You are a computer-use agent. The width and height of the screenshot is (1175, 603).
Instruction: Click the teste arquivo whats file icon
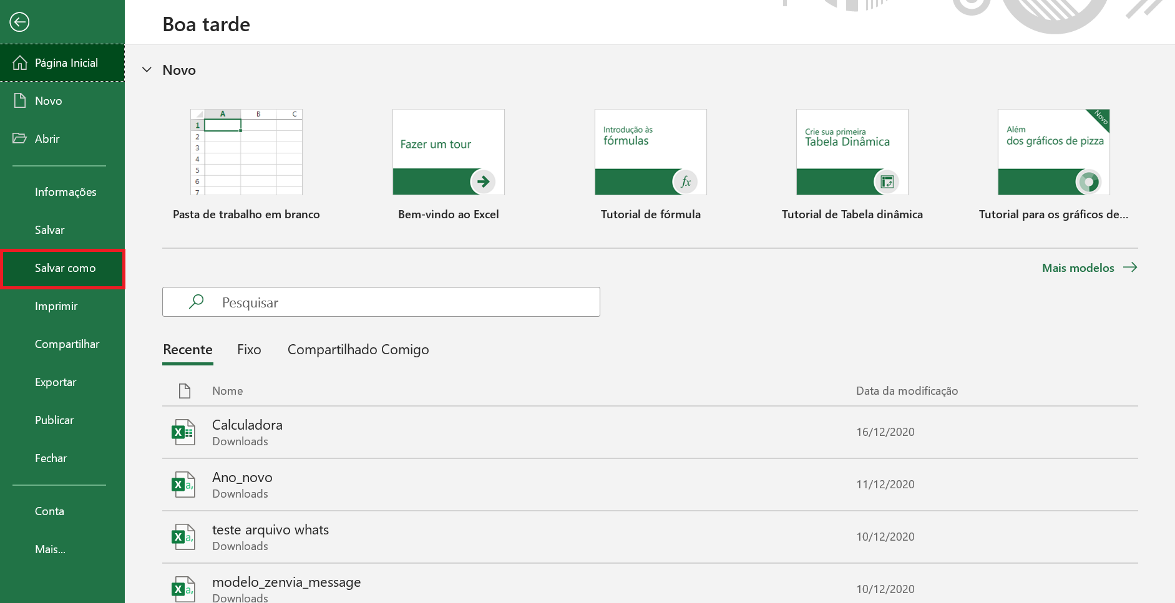(x=183, y=537)
